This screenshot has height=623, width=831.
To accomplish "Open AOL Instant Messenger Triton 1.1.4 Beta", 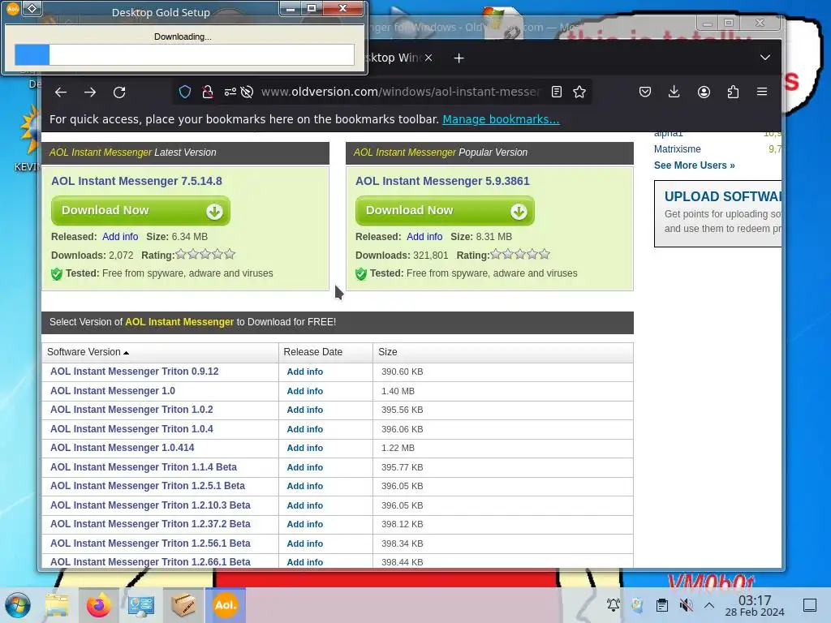I will tap(144, 467).
